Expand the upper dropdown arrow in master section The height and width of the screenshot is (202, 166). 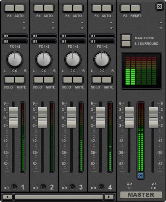(161, 23)
